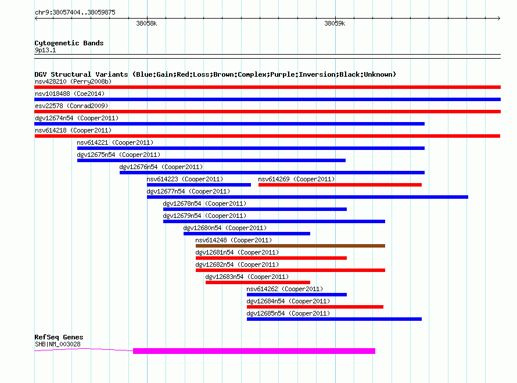Click the short blue nsv614223 bar
The image size is (517, 383).
[199, 185]
